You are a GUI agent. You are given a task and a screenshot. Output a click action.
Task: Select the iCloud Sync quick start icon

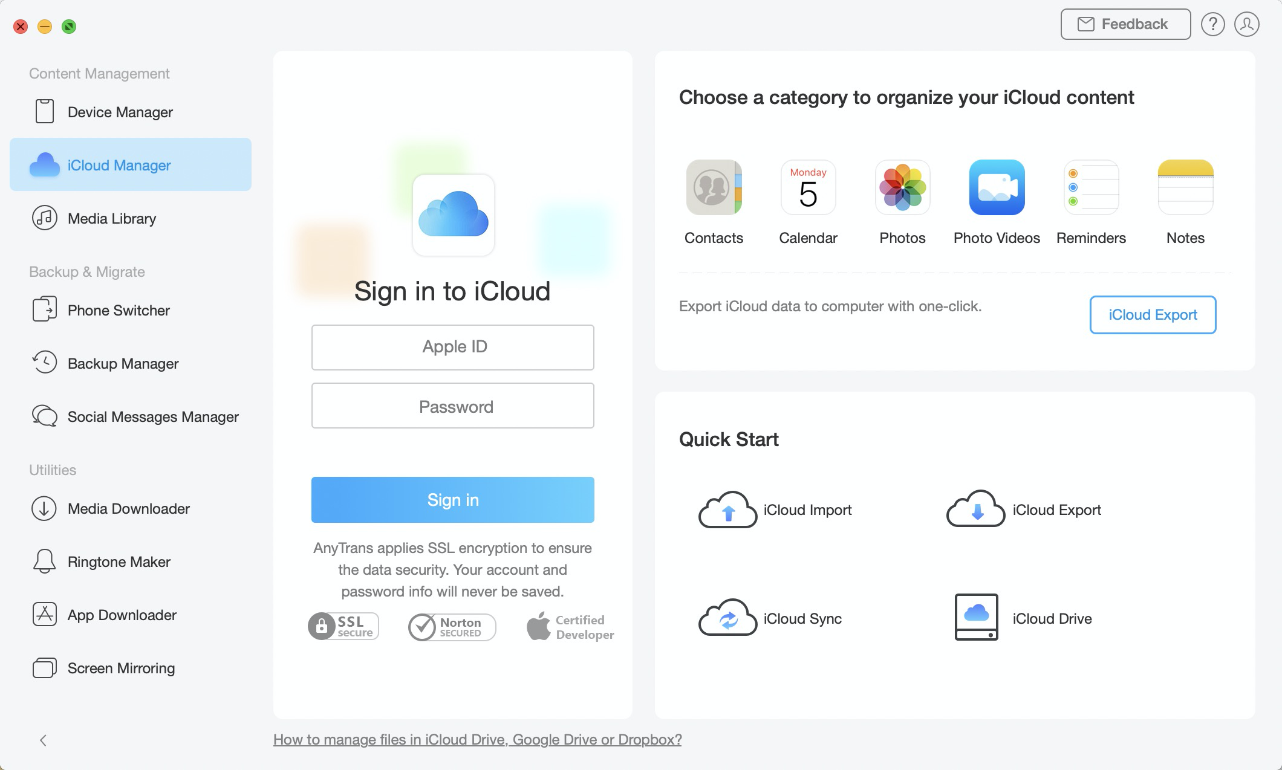point(728,618)
